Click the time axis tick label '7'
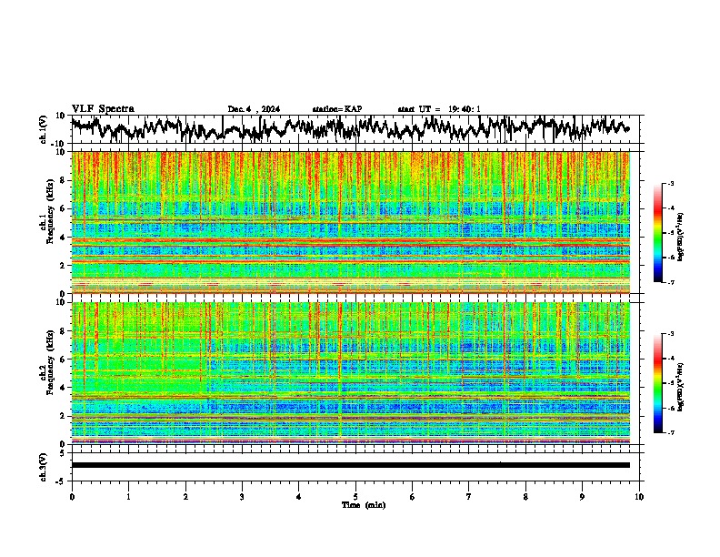 (x=469, y=497)
